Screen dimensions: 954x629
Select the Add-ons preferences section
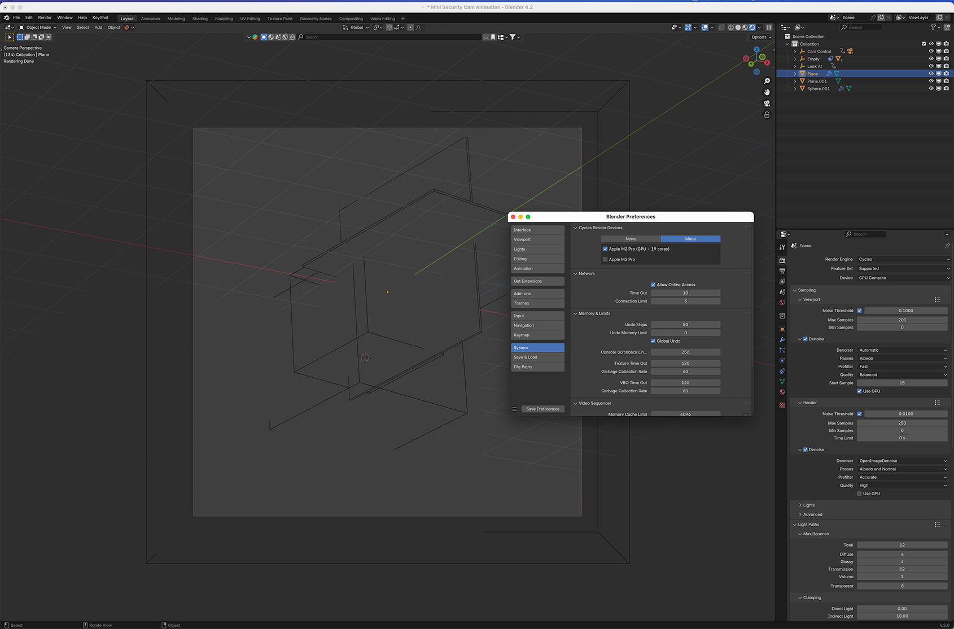pyautogui.click(x=537, y=294)
